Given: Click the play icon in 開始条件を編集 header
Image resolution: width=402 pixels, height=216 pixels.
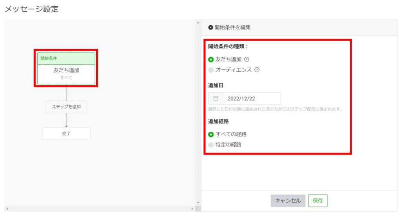Looking at the screenshot, I should pos(211,27).
